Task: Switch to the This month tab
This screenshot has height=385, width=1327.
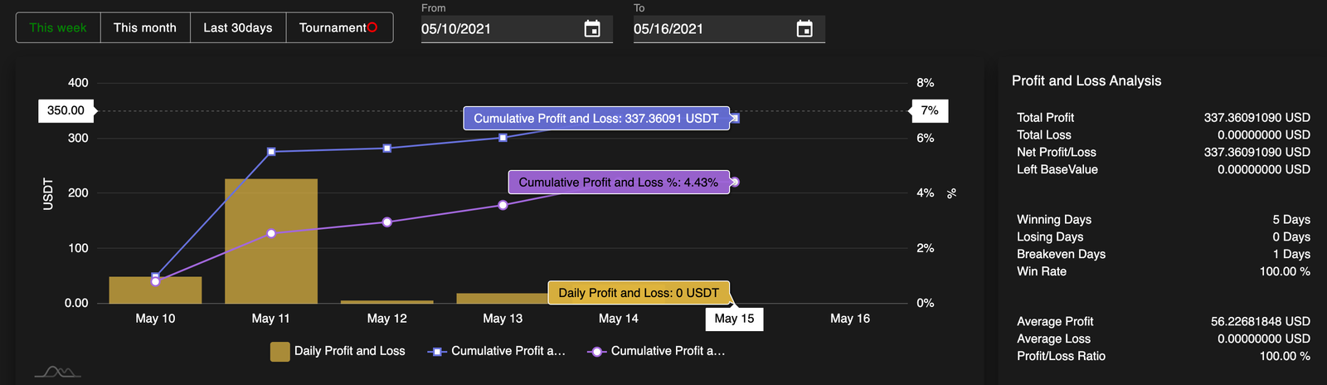Action: click(145, 27)
